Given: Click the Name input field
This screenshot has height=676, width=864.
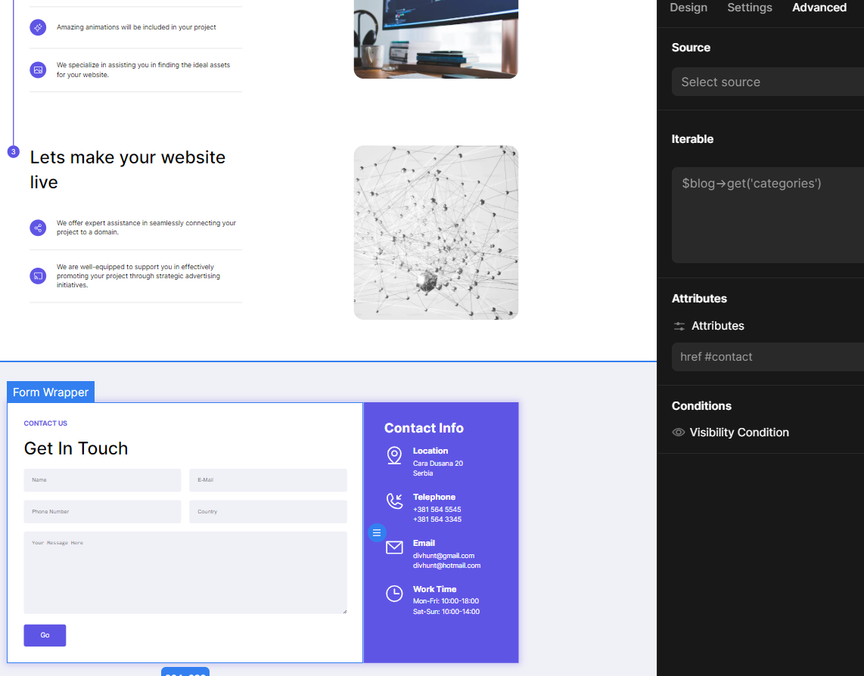Looking at the screenshot, I should pyautogui.click(x=102, y=480).
